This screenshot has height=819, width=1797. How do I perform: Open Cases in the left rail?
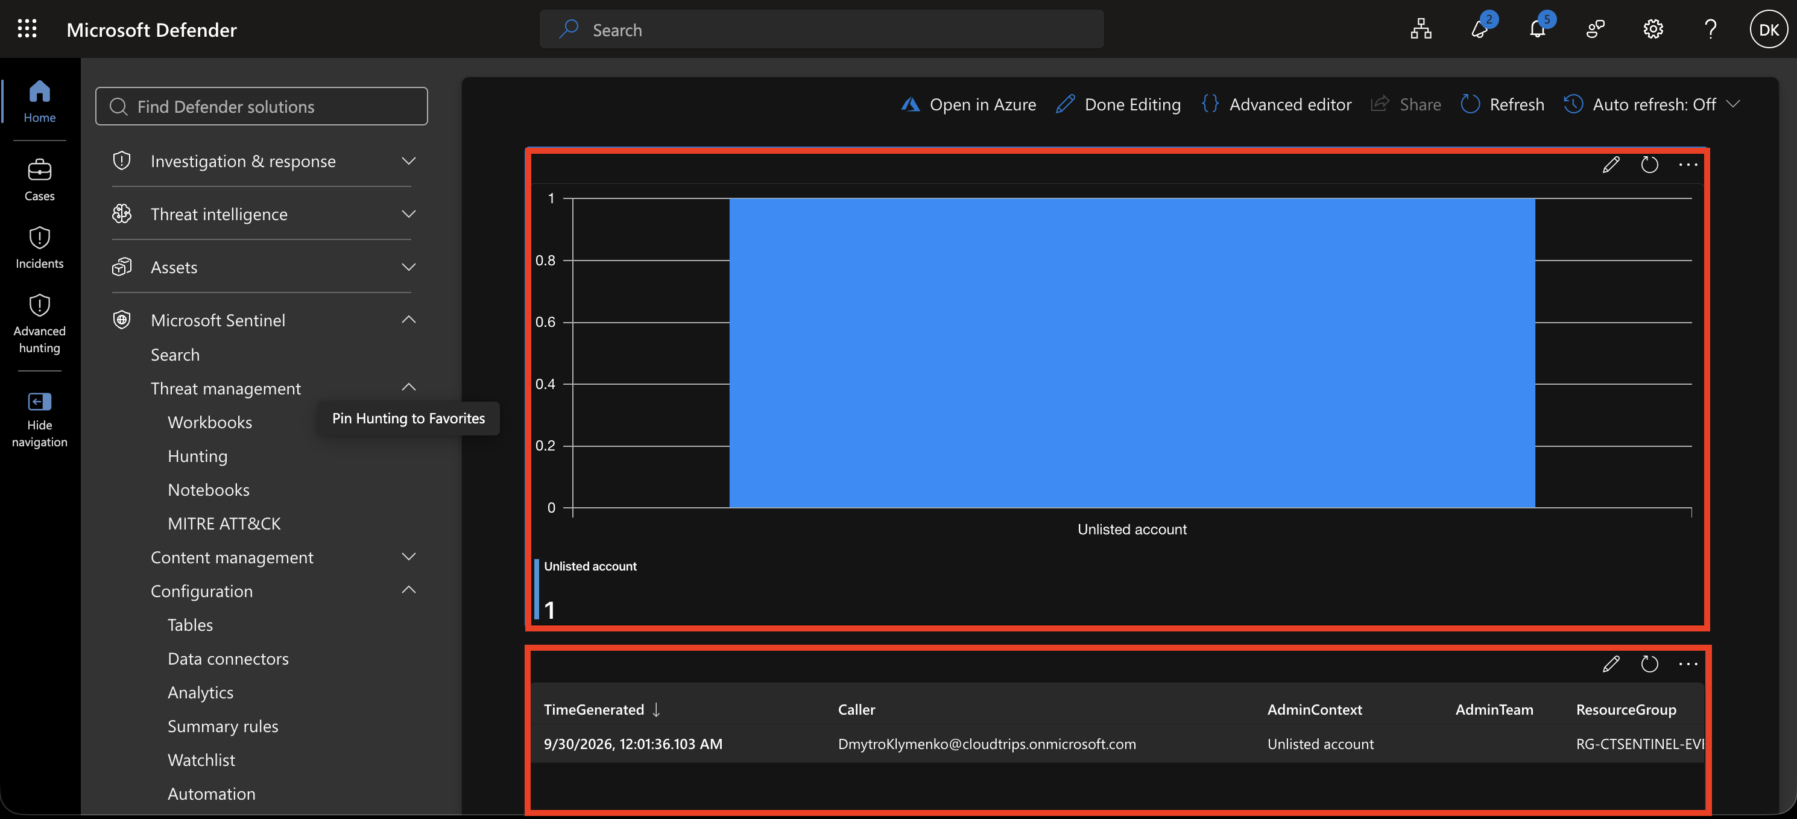(40, 180)
